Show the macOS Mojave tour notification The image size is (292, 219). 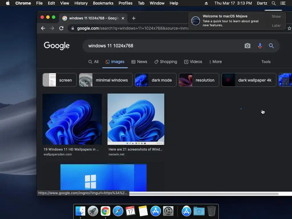[x=276, y=16]
